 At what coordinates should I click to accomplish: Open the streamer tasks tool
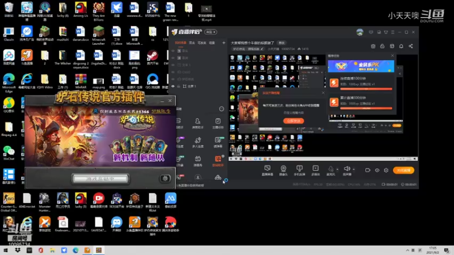(218, 123)
